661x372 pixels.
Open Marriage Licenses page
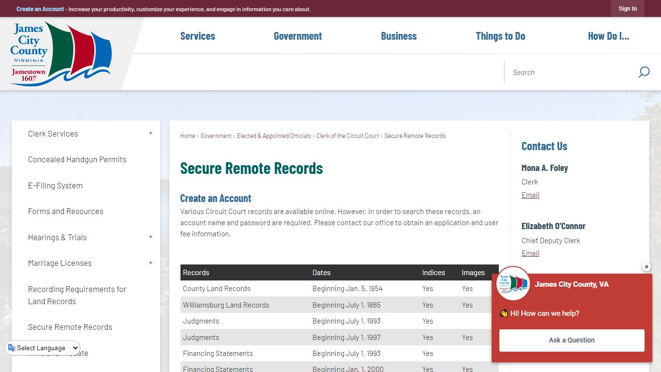[60, 263]
